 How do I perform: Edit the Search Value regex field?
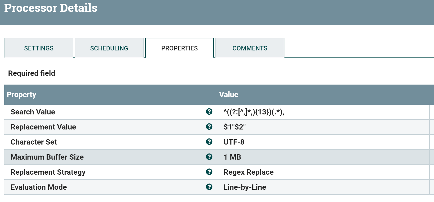[x=254, y=112]
